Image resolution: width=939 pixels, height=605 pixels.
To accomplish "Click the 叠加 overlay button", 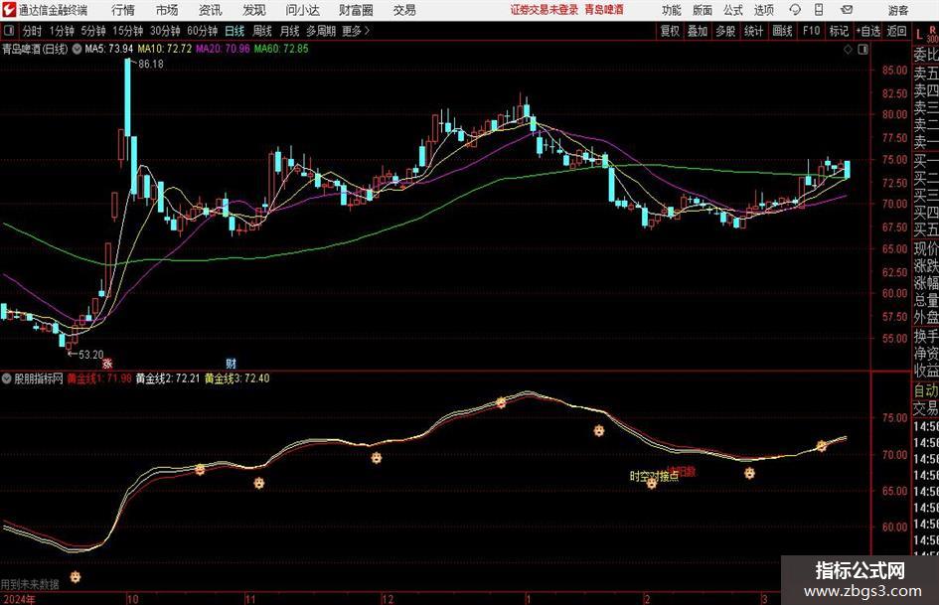I will click(x=698, y=31).
